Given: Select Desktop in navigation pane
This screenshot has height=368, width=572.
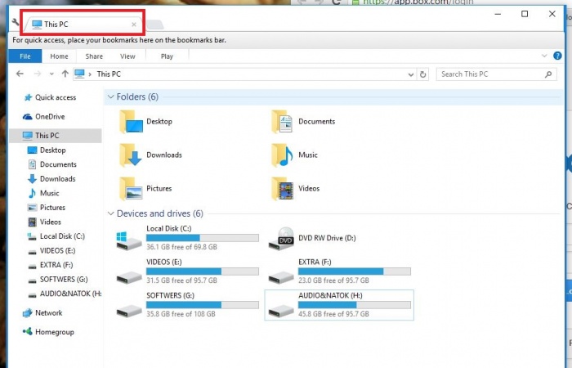Looking at the screenshot, I should [47, 150].
